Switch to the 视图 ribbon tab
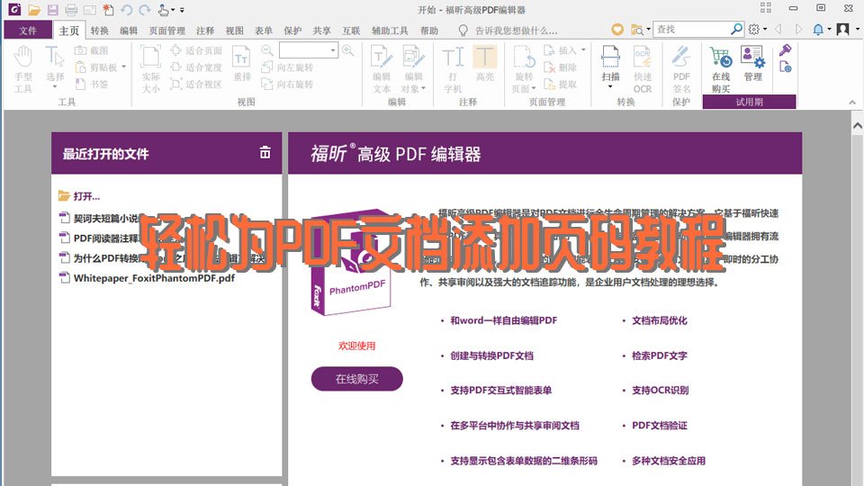 (234, 31)
